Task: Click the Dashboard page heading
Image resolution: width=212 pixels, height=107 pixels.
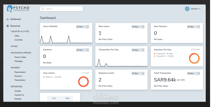Action: click(x=48, y=18)
